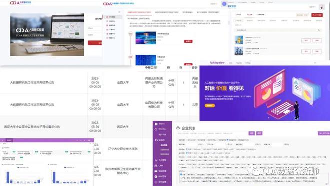Open the bicycle dataset thumbnail
Image resolution: width=330 pixels, height=186 pixels.
[x=239, y=51]
